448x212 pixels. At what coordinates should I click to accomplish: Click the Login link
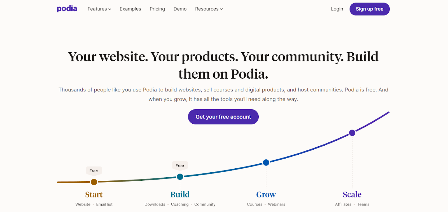tap(337, 9)
